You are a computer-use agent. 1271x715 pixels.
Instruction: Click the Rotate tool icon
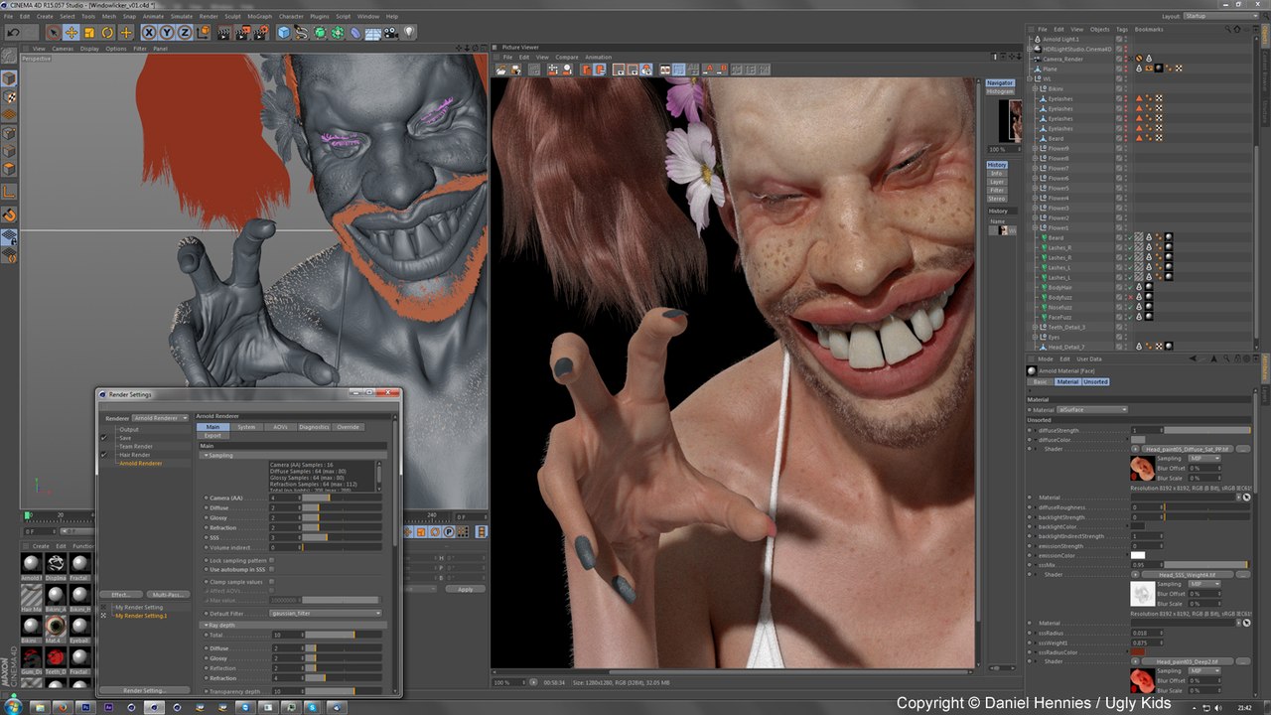click(107, 33)
